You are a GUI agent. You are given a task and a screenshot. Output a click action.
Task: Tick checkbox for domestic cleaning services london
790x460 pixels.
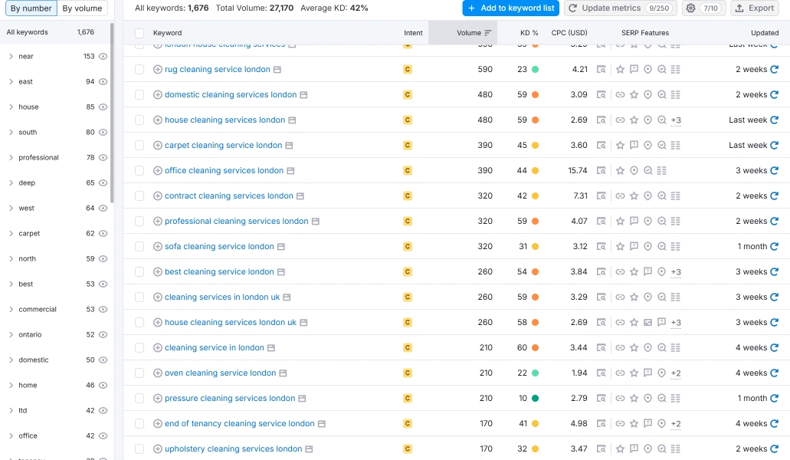(x=139, y=95)
